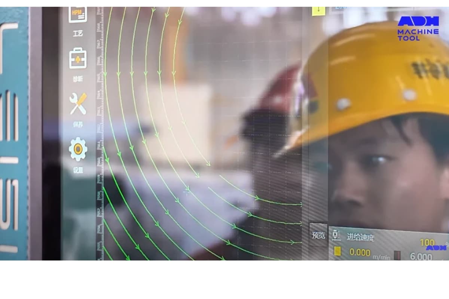Click the dark red swatch beside 6.000

[397, 255]
